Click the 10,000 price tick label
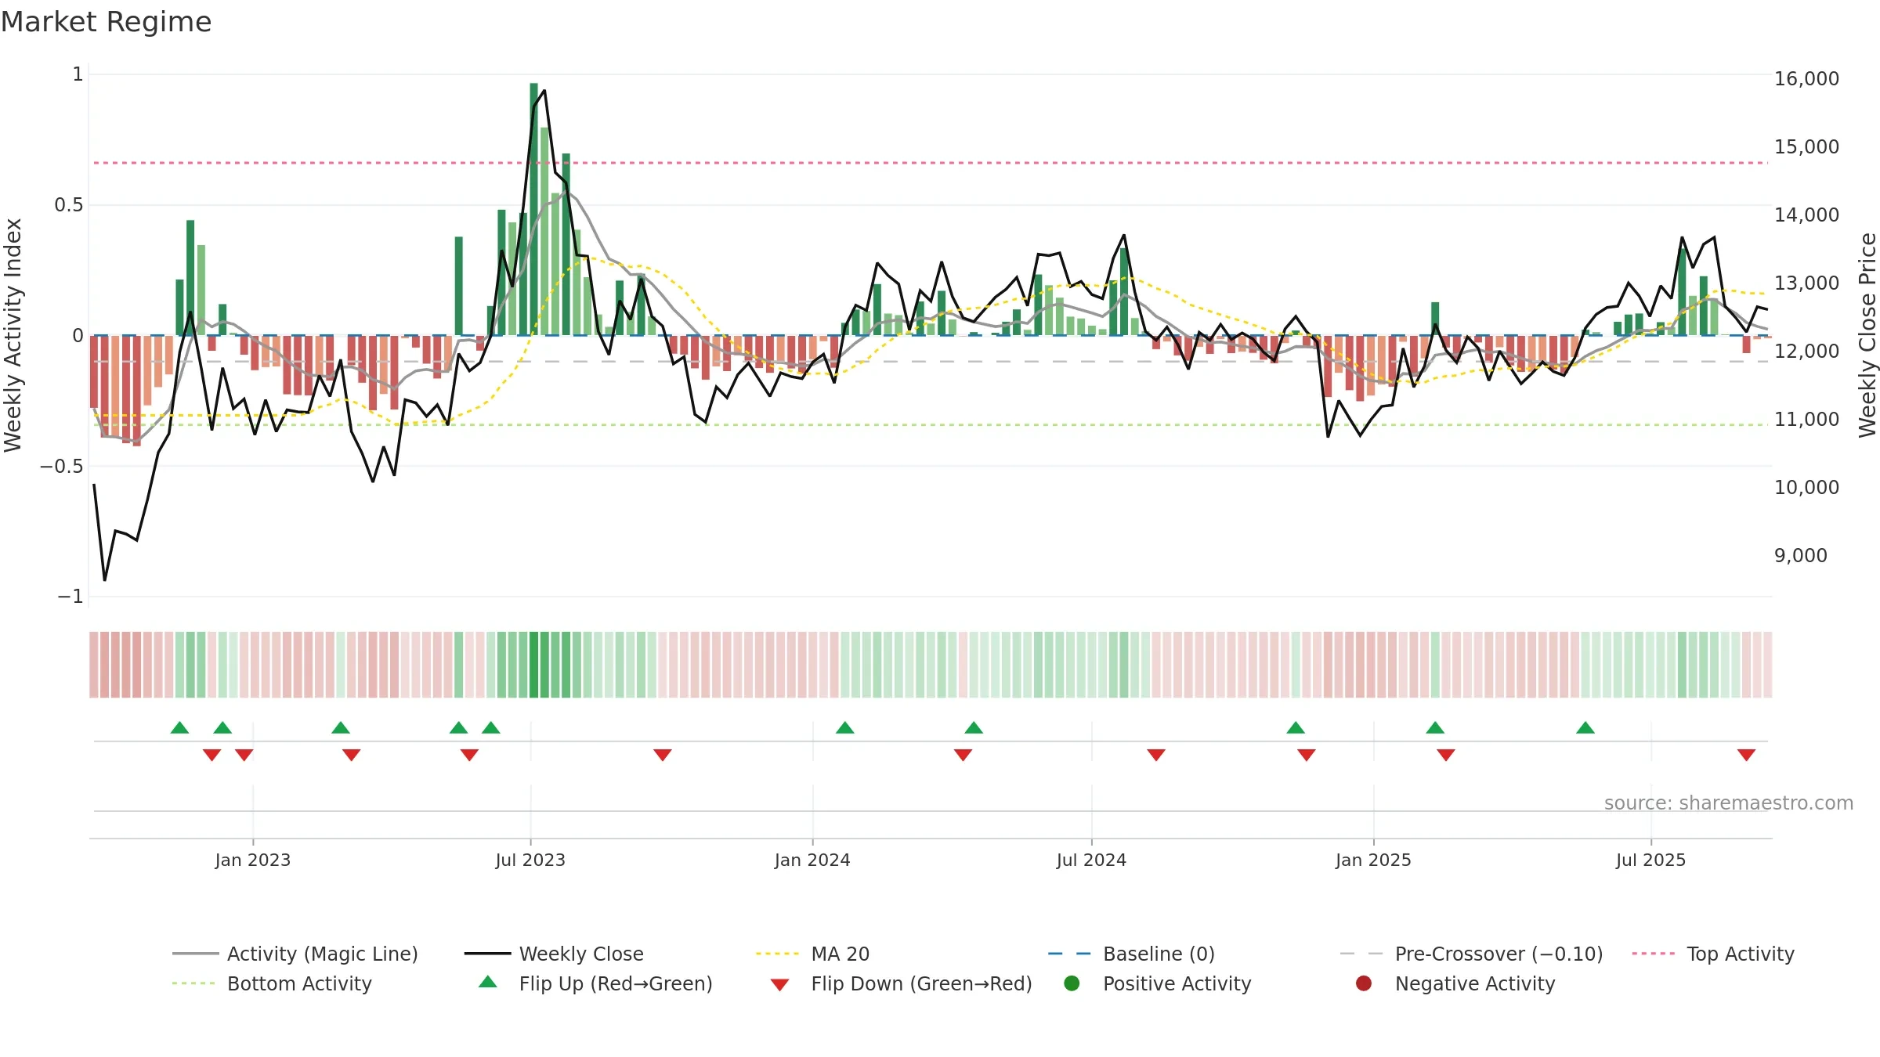Image resolution: width=1880 pixels, height=1057 pixels. (x=1806, y=487)
